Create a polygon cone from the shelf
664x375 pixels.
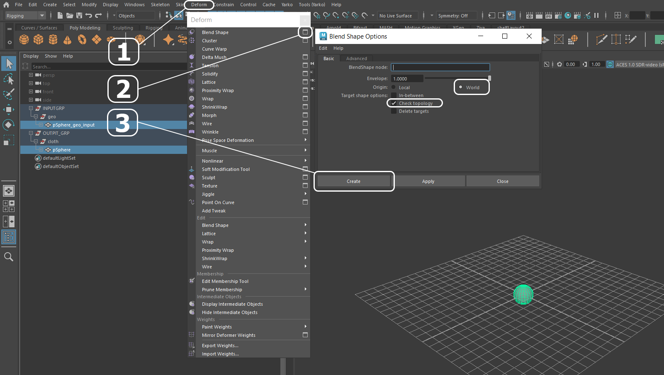pyautogui.click(x=68, y=39)
